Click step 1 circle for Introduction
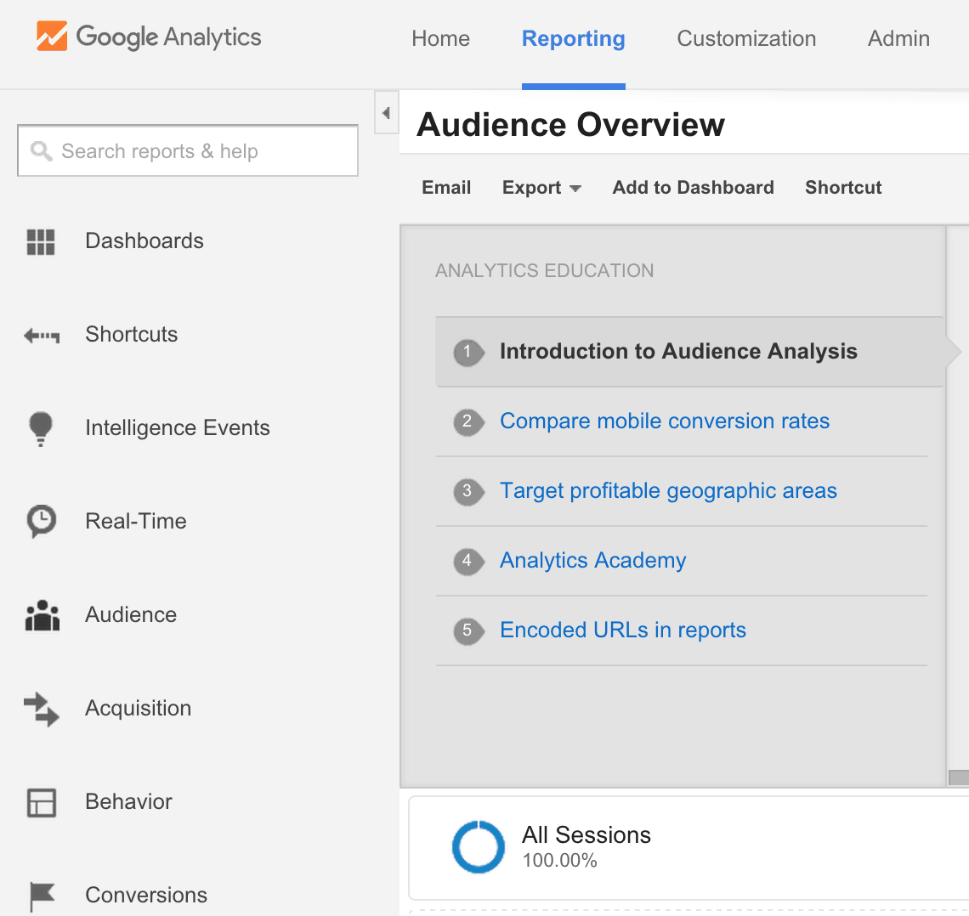The image size is (969, 916). point(467,352)
